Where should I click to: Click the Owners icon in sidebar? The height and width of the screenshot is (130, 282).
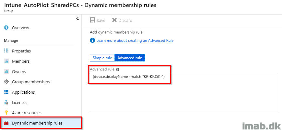pyautogui.click(x=6, y=71)
